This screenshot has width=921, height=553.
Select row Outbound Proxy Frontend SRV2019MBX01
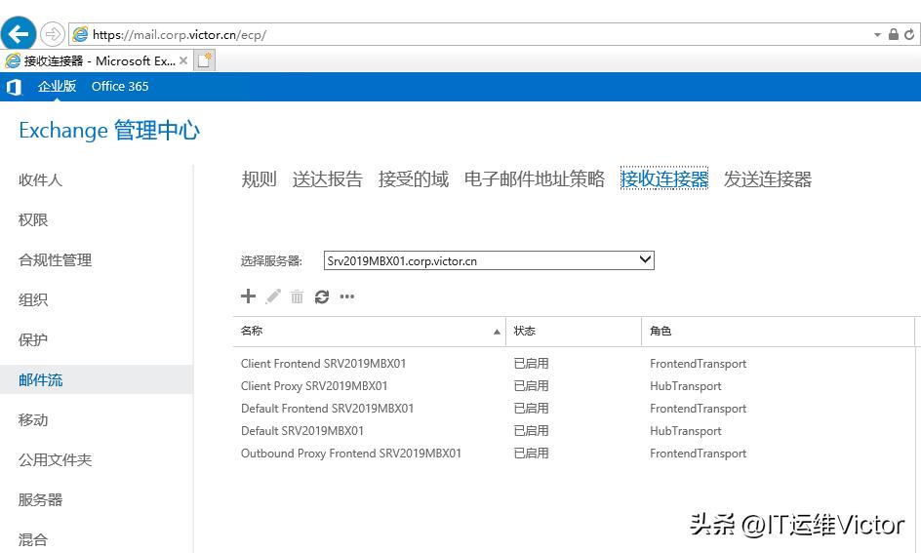(x=574, y=454)
